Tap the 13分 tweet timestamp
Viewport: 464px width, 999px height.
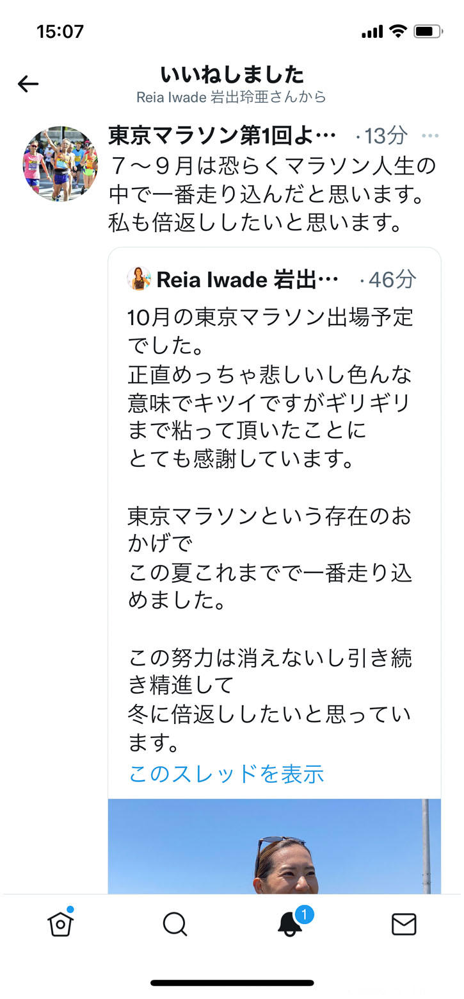pos(385,136)
